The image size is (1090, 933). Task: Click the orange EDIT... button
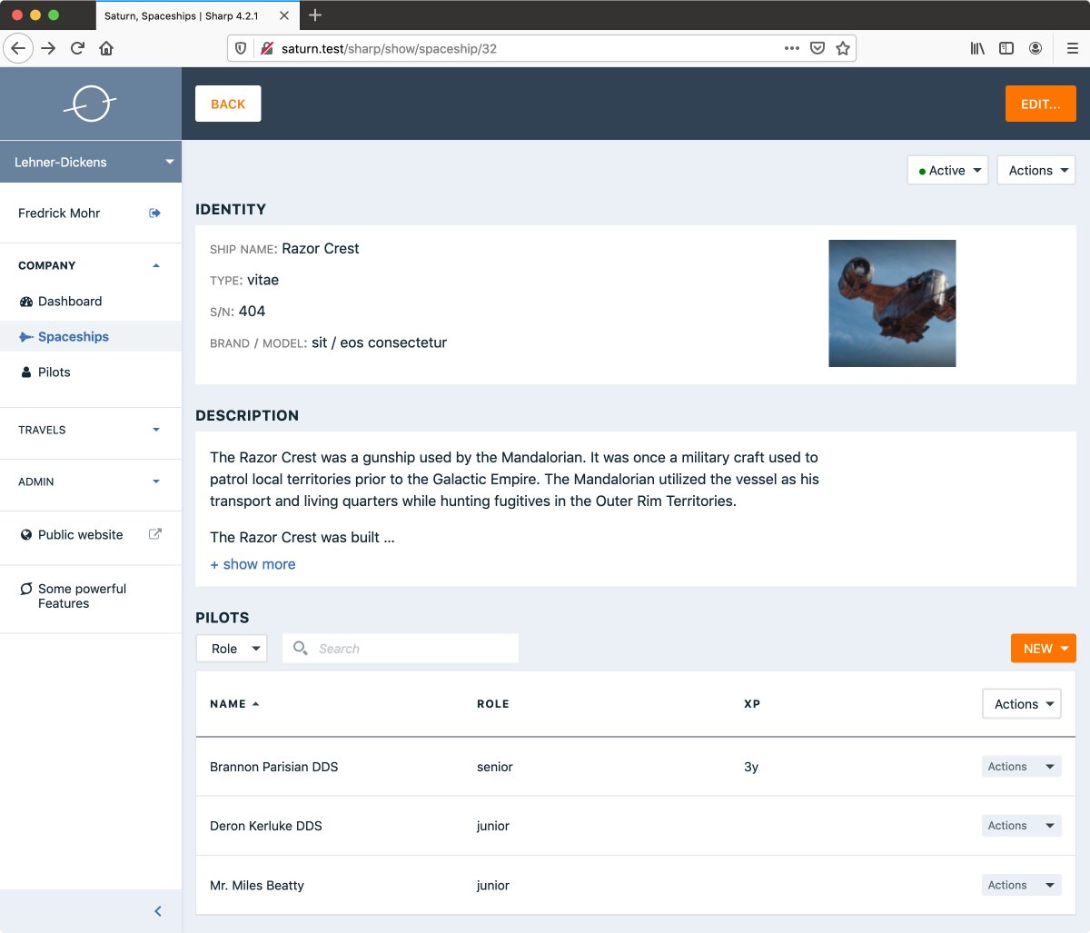(x=1041, y=104)
